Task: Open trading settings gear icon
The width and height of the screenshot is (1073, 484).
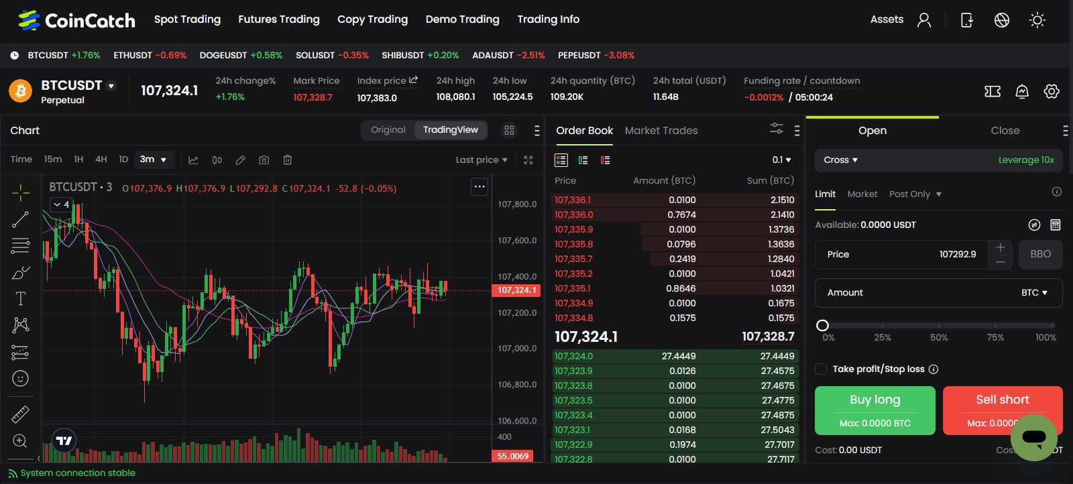Action: 1052,91
